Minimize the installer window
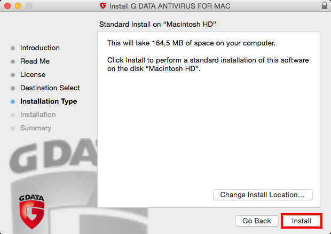 pos(18,6)
